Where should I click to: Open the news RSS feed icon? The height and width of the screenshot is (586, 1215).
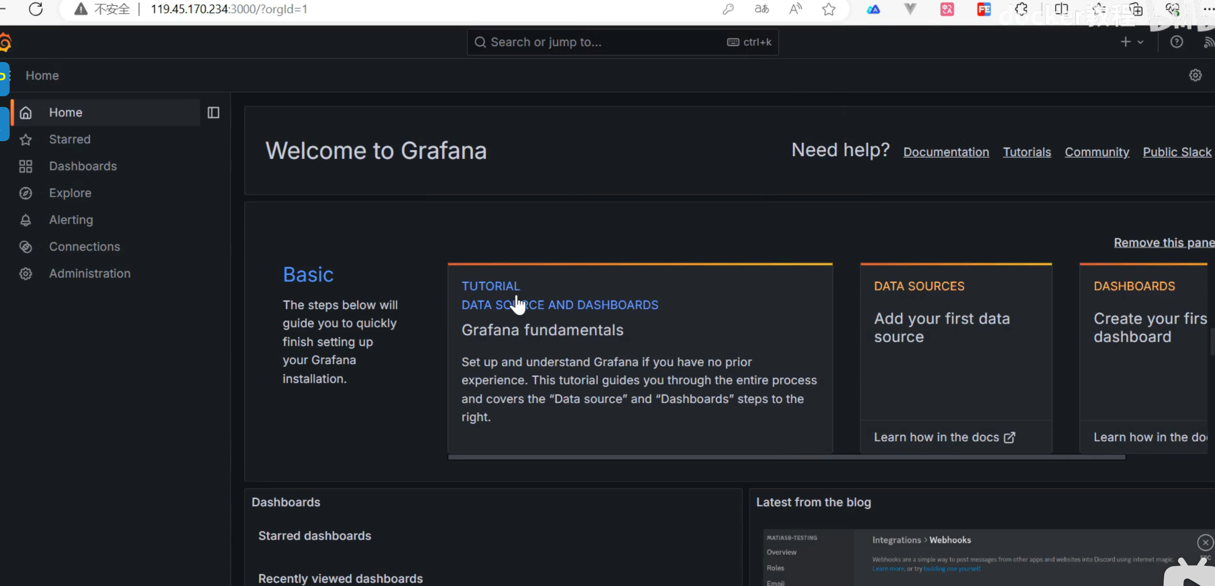1208,42
